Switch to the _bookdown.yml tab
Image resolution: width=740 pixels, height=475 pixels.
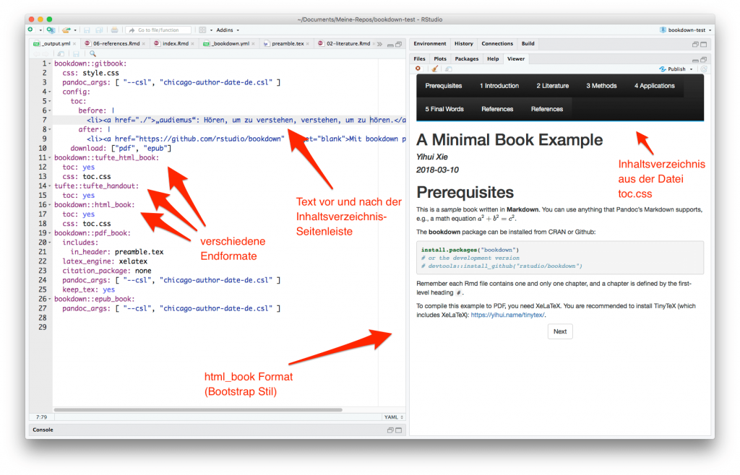click(231, 44)
